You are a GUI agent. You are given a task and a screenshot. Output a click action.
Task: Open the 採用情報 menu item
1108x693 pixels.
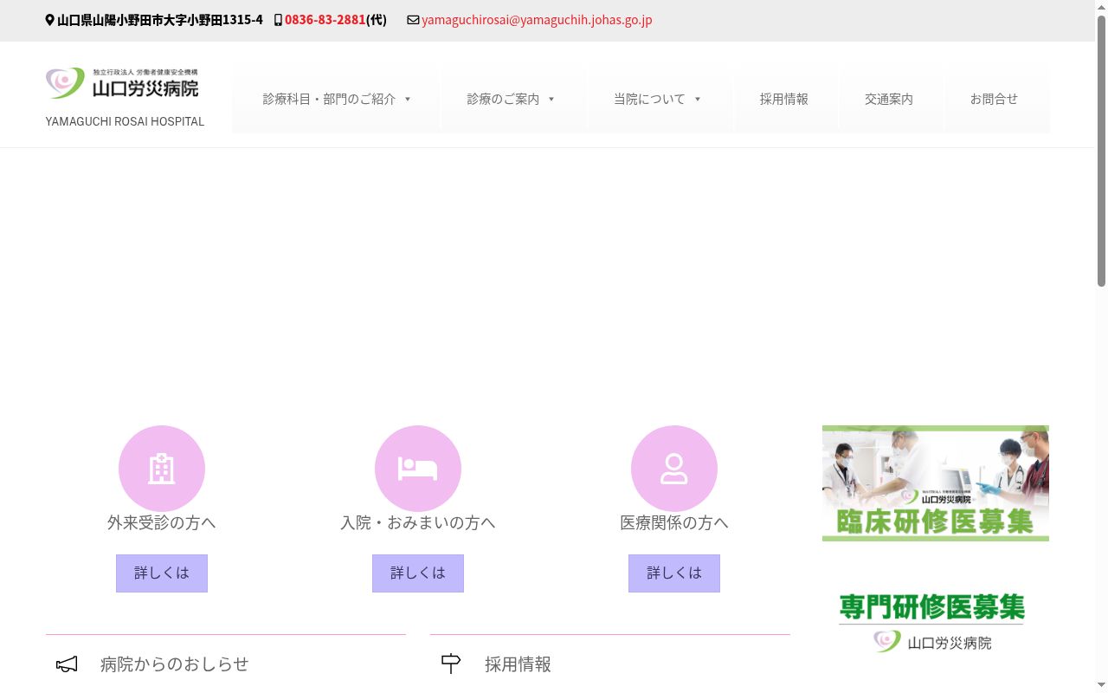pyautogui.click(x=784, y=100)
